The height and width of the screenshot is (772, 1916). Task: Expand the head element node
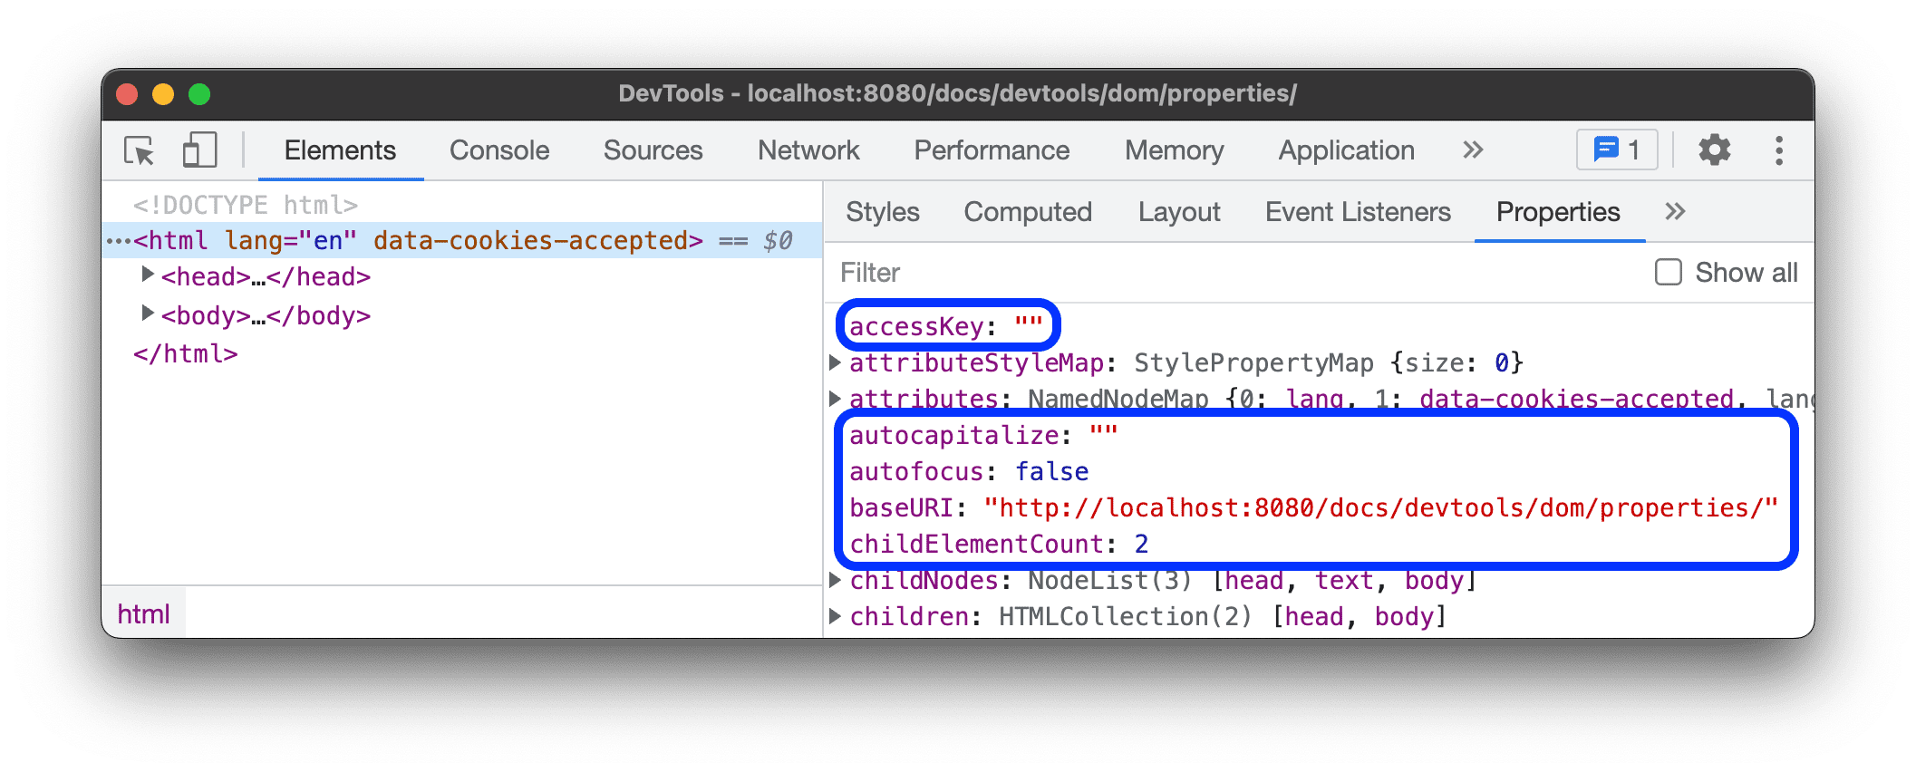(147, 275)
